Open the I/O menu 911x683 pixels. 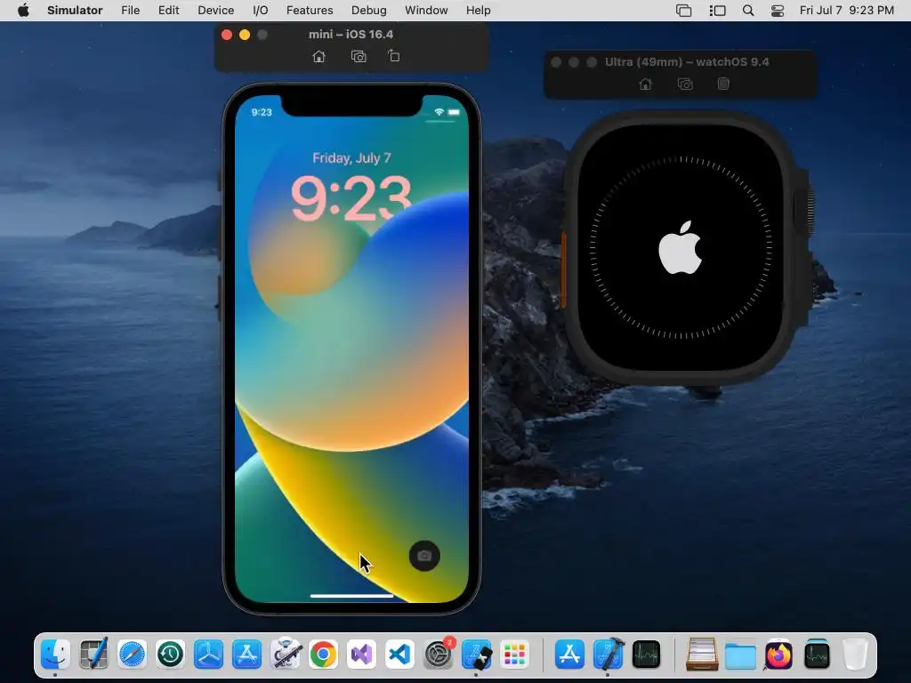pos(261,11)
